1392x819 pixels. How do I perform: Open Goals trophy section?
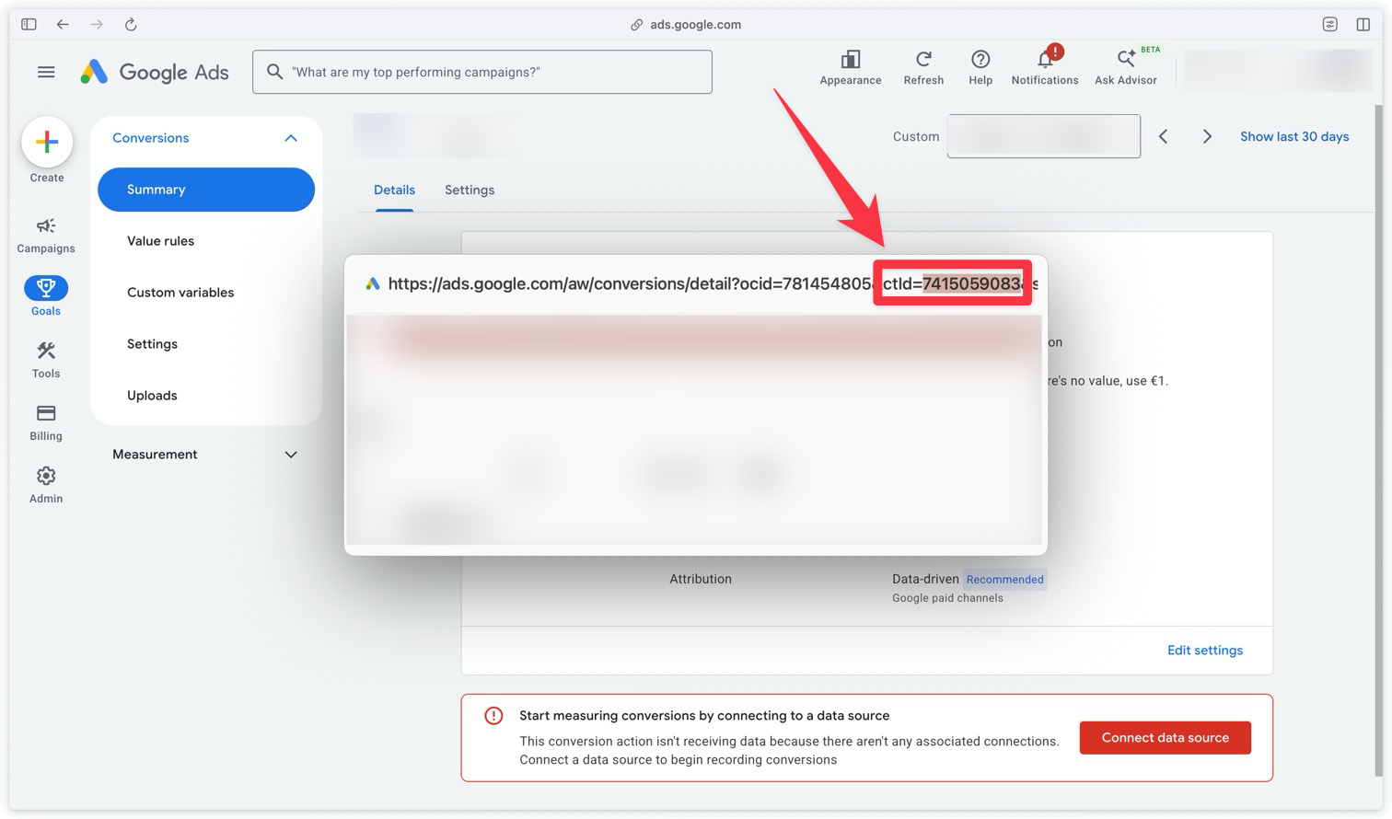coord(46,296)
